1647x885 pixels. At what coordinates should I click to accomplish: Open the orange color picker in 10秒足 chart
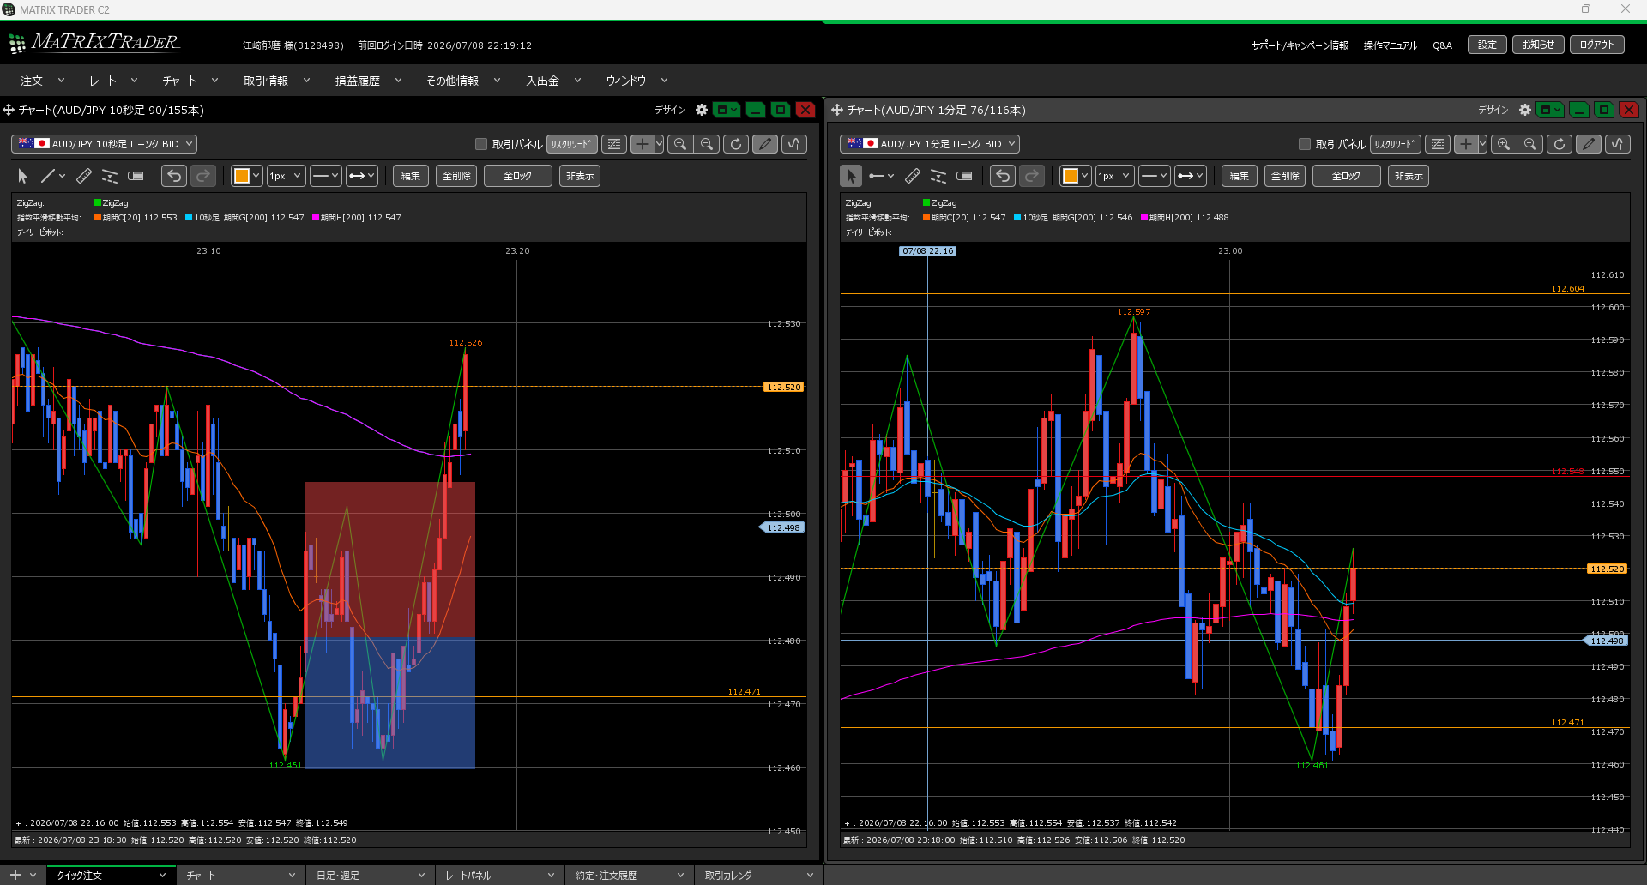tap(246, 176)
